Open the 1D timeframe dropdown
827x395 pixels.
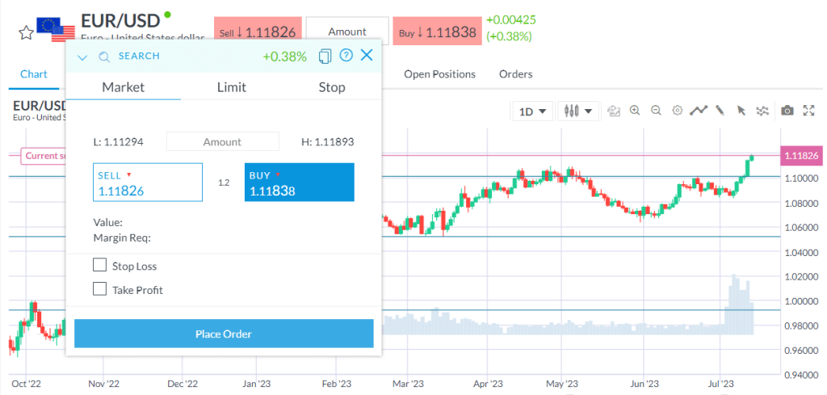[532, 111]
